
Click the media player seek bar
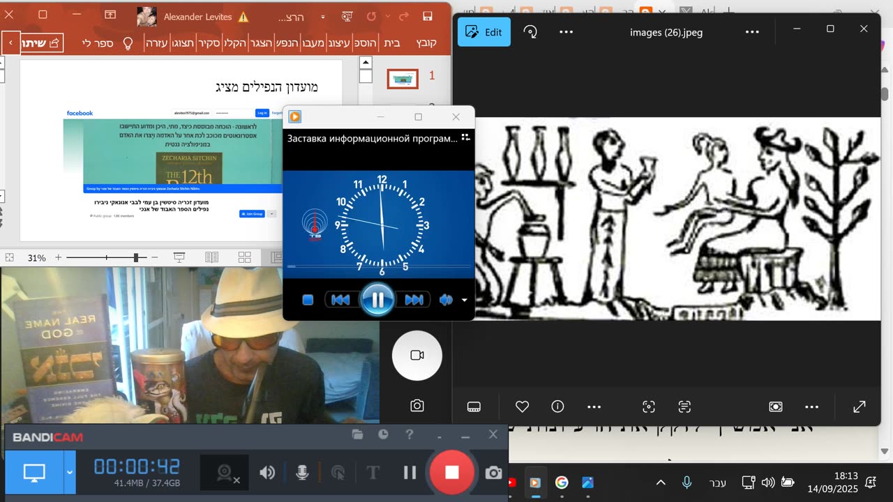[x=379, y=266]
